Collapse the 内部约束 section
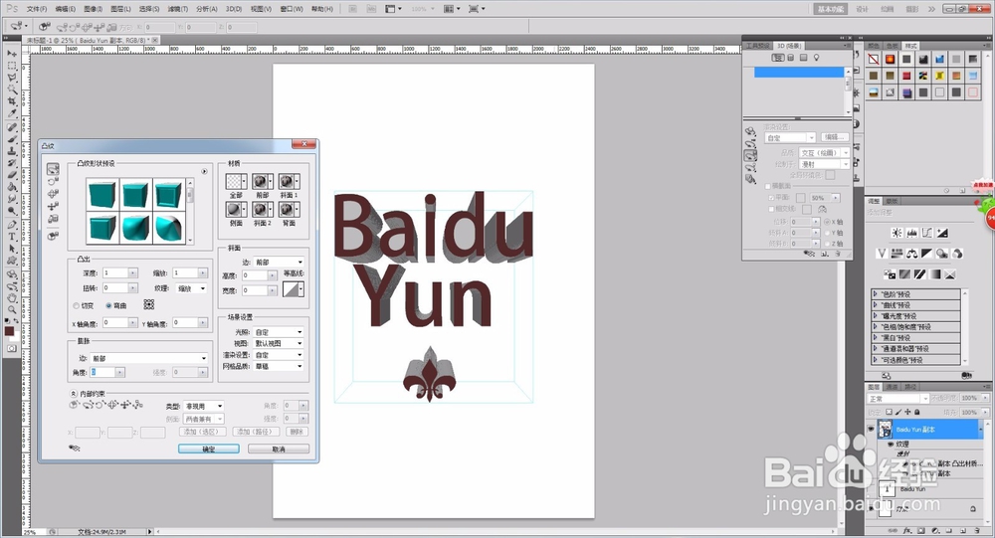The height and width of the screenshot is (538, 995). (74, 394)
